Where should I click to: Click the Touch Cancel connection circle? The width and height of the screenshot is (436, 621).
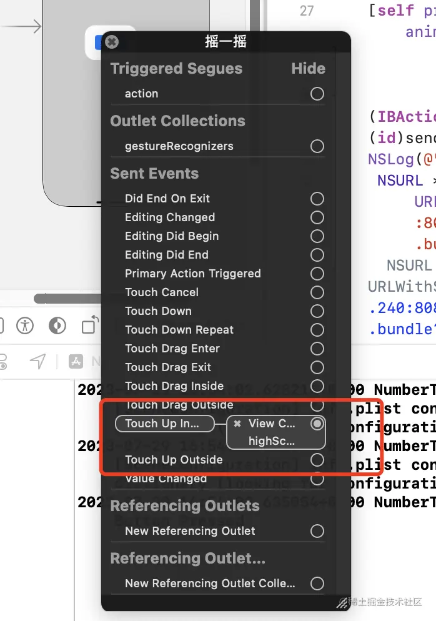[317, 292]
